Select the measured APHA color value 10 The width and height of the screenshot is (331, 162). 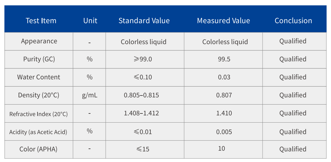coord(222,148)
